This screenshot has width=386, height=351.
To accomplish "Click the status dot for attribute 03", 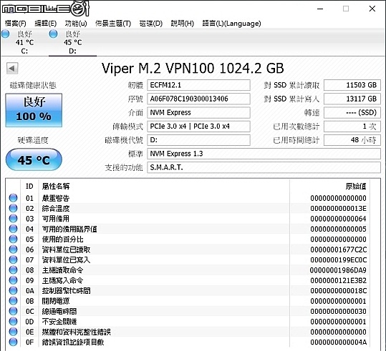I will [x=13, y=219].
